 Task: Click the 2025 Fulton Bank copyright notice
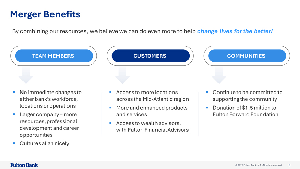click(x=258, y=165)
